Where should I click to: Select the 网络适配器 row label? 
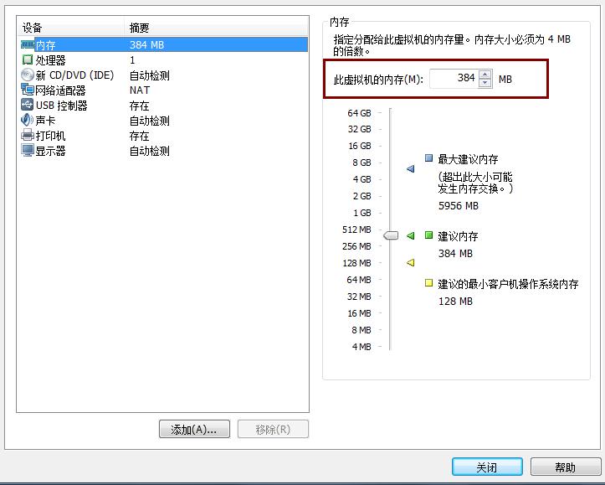(x=60, y=90)
